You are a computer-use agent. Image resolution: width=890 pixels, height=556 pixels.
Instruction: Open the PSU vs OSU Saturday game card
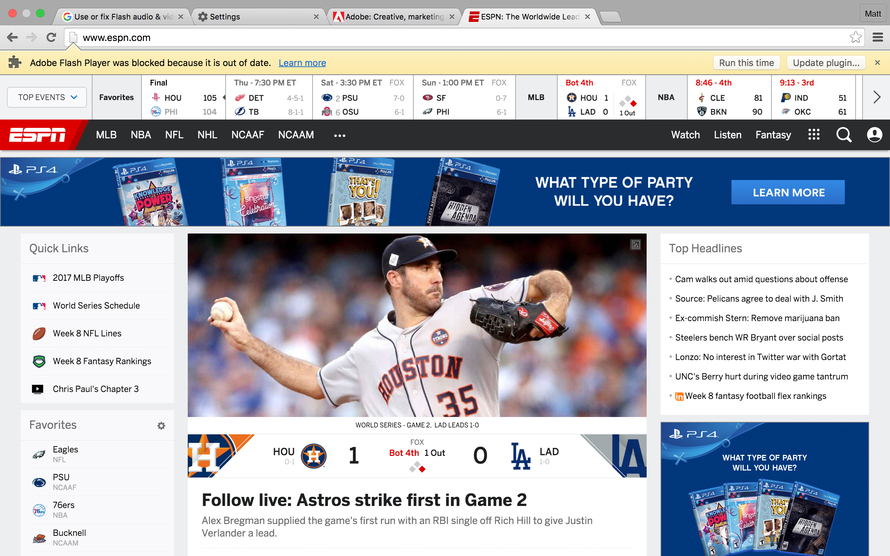point(363,97)
